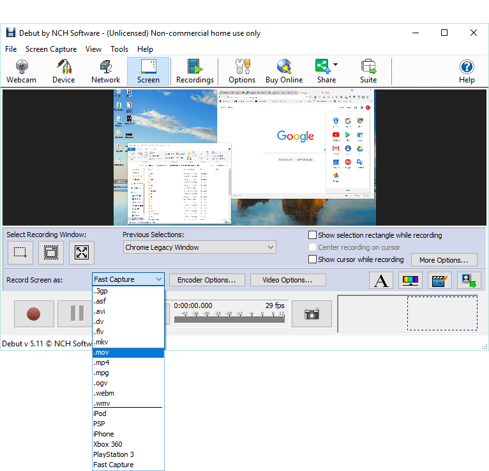Choose Fast Capture option in list
This screenshot has width=489, height=471.
[128, 465]
